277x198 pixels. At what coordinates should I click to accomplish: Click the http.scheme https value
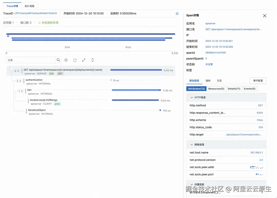[x=260, y=120]
